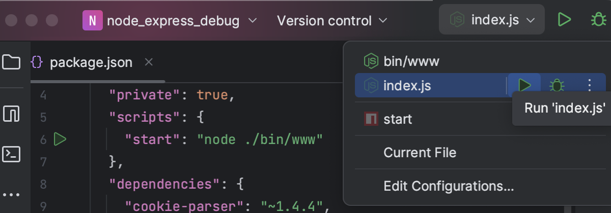Viewport: 611px width, 213px height.
Task: Click the Debug bug icon in the top toolbar
Action: (x=597, y=20)
